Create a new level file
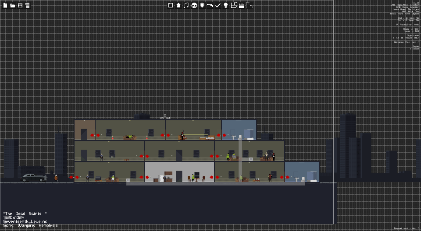The image size is (421, 231). click(5, 5)
